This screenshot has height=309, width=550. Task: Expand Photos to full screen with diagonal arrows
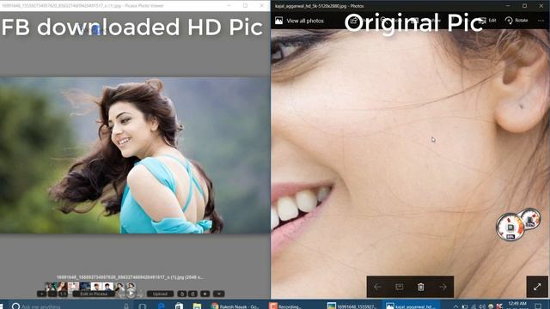point(537,288)
